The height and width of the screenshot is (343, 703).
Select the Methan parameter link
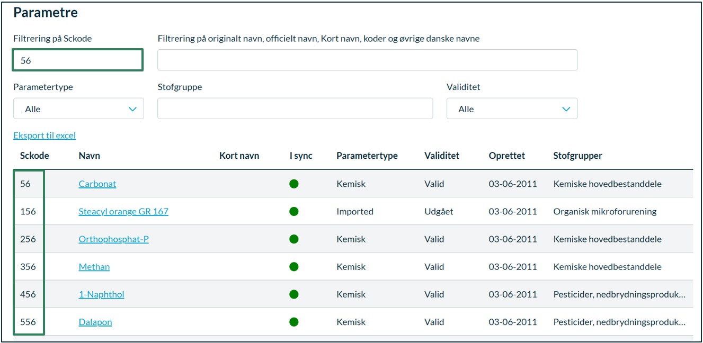coord(94,267)
